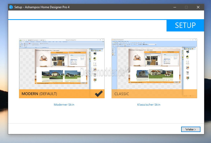
Task: Close the Ashampoo setup window
Action: point(198,7)
